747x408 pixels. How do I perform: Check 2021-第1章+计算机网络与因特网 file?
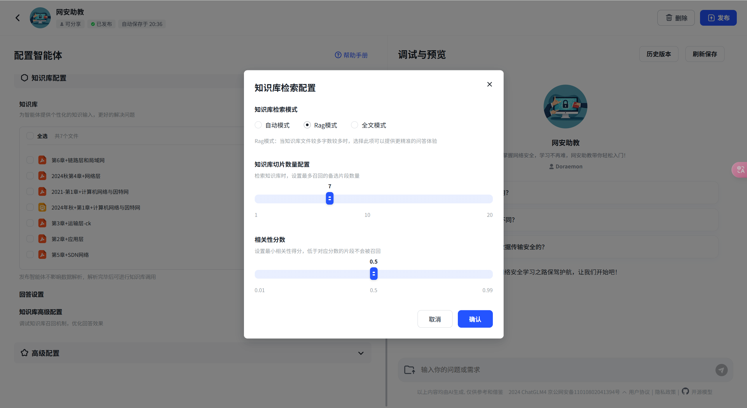coord(30,191)
